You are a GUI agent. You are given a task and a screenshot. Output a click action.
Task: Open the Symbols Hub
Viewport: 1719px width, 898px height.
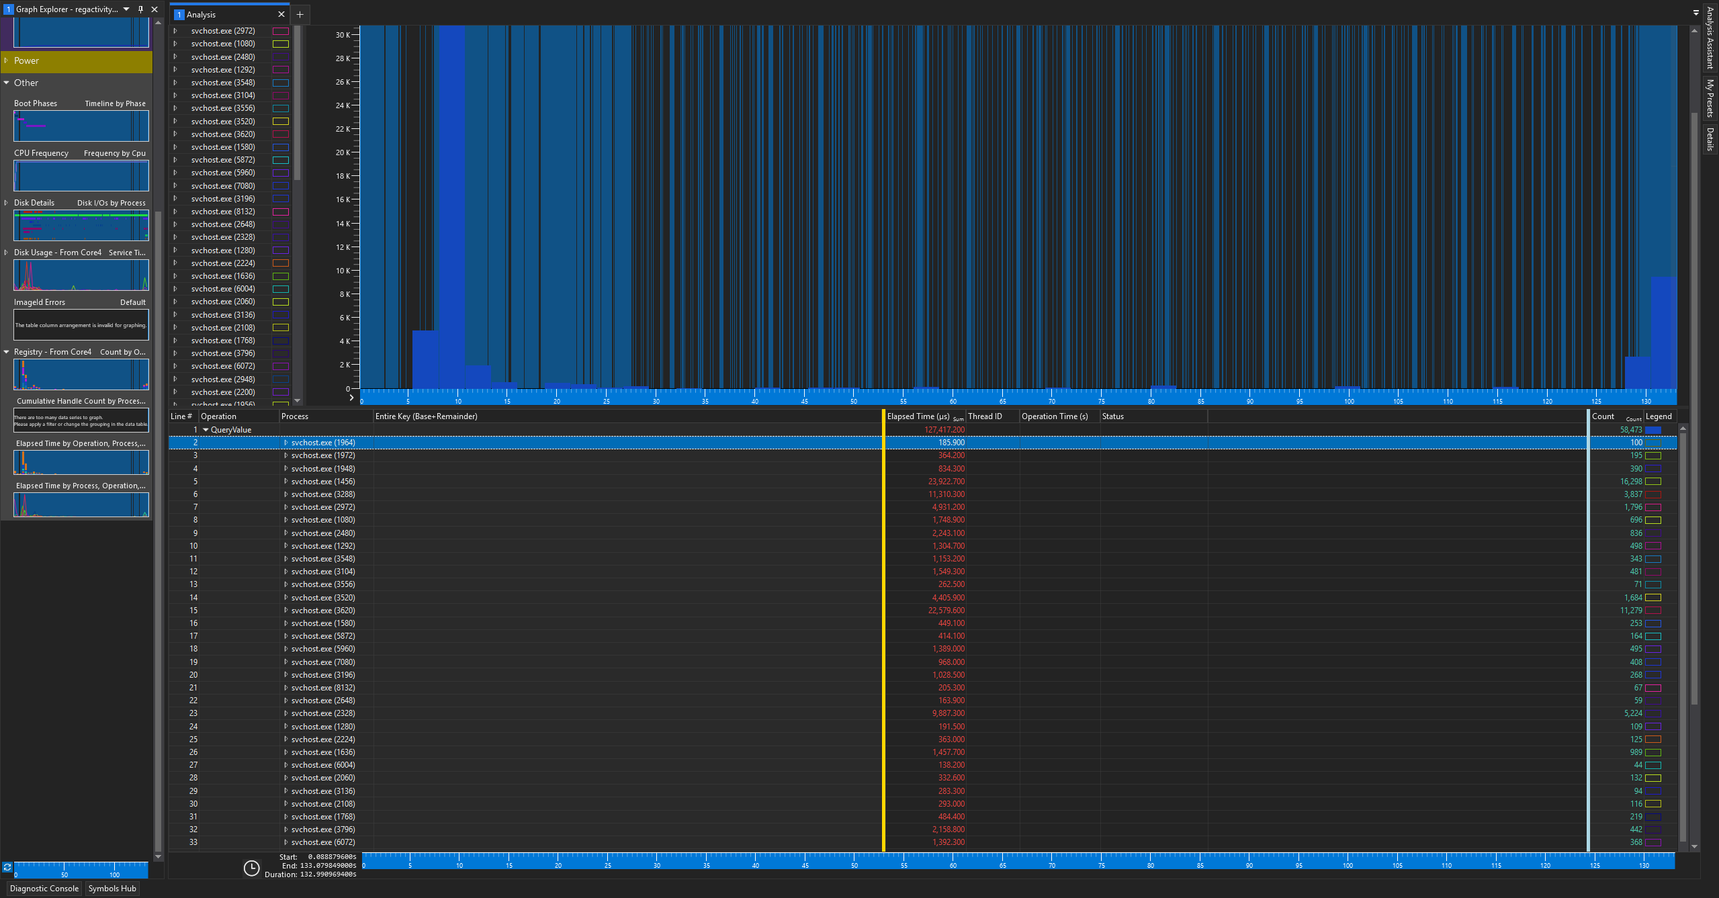coord(112,889)
